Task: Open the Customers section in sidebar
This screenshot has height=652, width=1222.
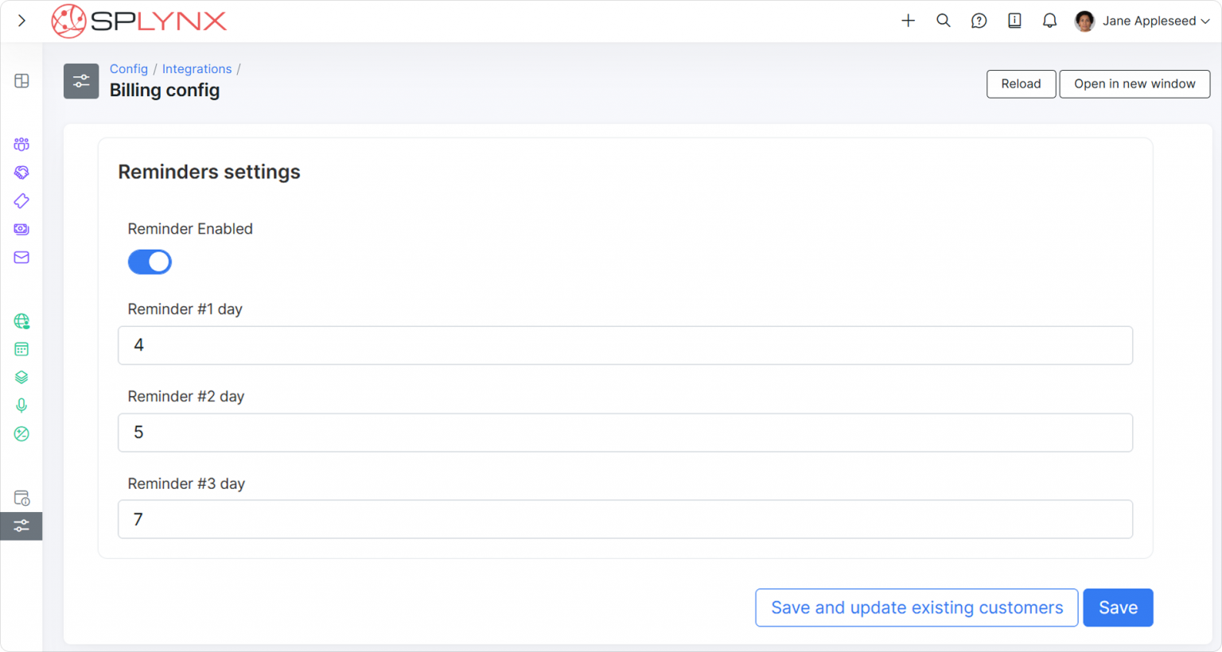Action: click(x=21, y=144)
